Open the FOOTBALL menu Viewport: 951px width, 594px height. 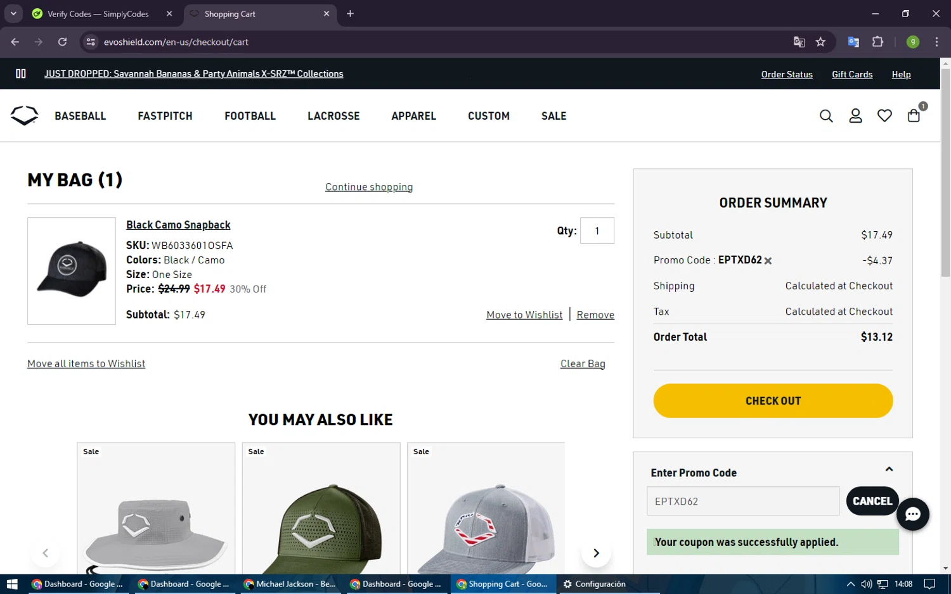[x=250, y=116]
